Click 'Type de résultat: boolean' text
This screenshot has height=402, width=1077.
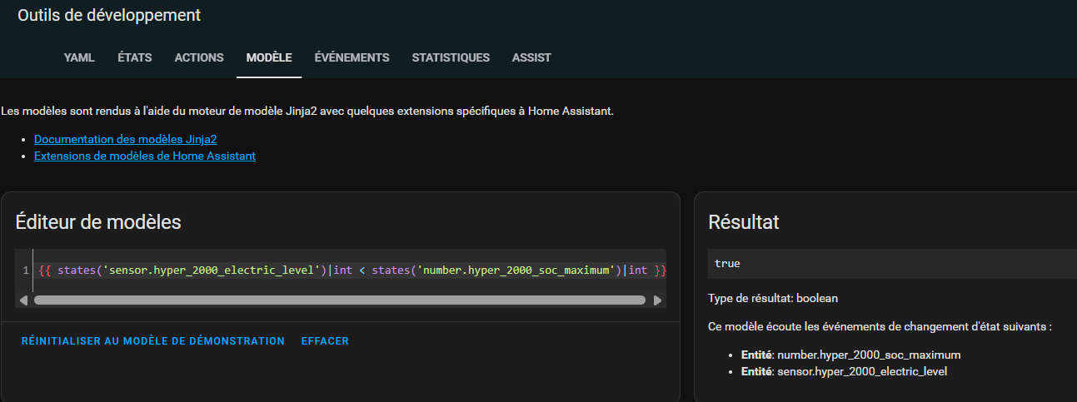tap(773, 298)
